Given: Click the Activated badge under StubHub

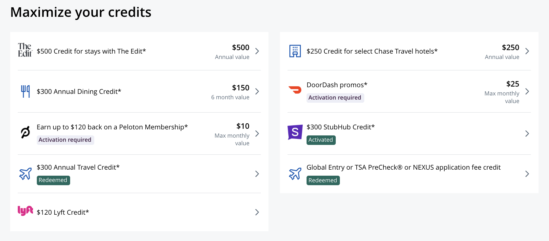Looking at the screenshot, I should [x=321, y=140].
